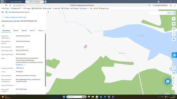Open the blue chat bubble button

tap(168, 81)
